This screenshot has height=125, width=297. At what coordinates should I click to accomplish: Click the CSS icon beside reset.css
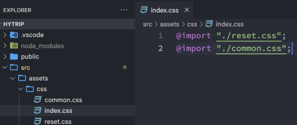38,121
